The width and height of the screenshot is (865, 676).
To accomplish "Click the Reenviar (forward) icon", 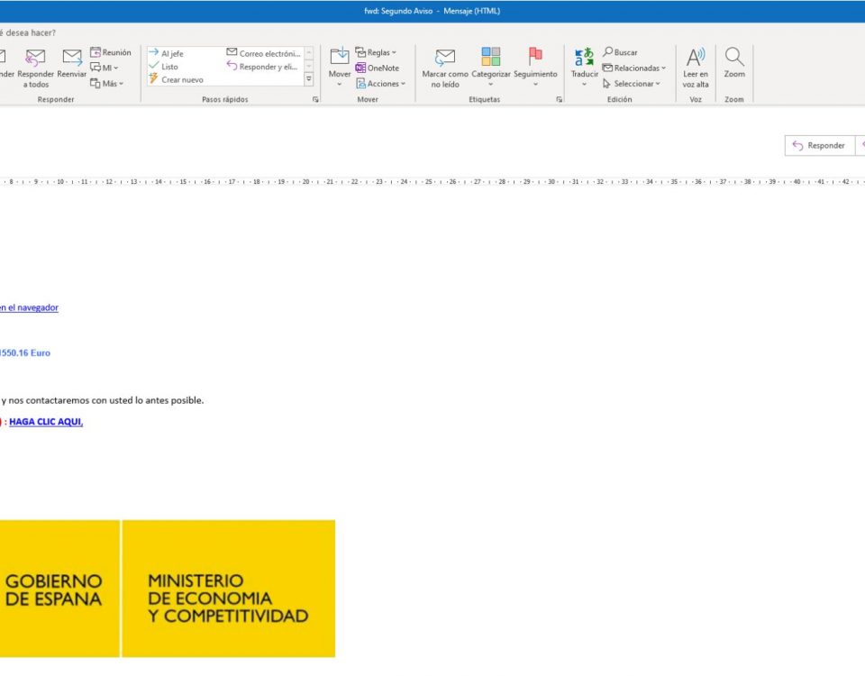I will point(72,59).
